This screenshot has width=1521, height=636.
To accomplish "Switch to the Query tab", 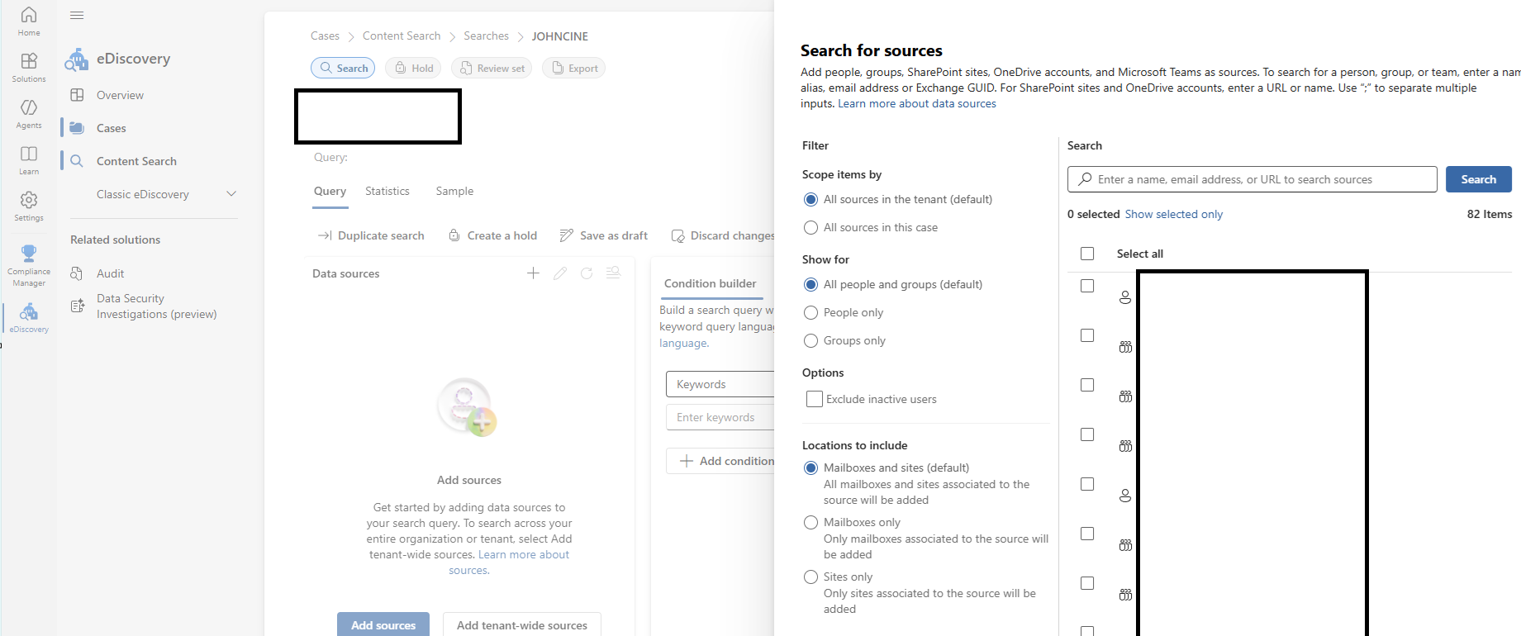I will click(x=330, y=191).
